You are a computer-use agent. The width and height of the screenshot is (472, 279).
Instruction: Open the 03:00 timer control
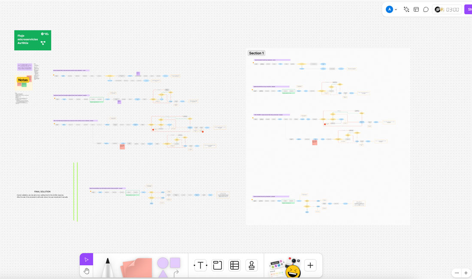[448, 9]
